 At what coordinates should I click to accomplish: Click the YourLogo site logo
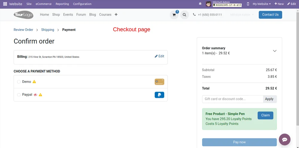point(23,15)
